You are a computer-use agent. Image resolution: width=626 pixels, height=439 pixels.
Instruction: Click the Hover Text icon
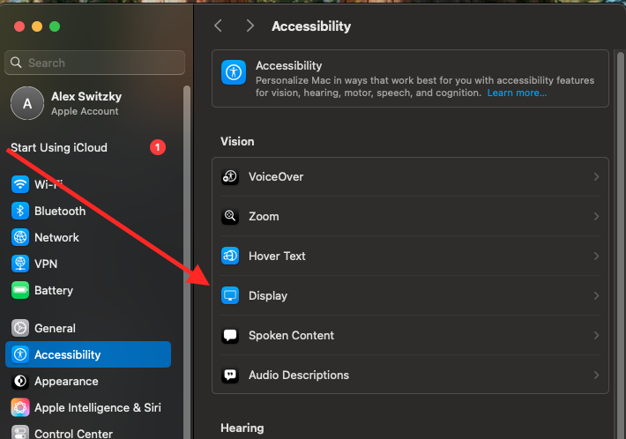click(x=230, y=256)
